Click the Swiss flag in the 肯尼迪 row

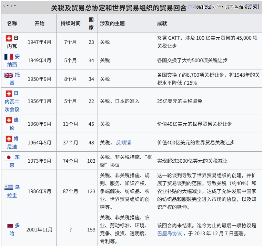click(9, 139)
